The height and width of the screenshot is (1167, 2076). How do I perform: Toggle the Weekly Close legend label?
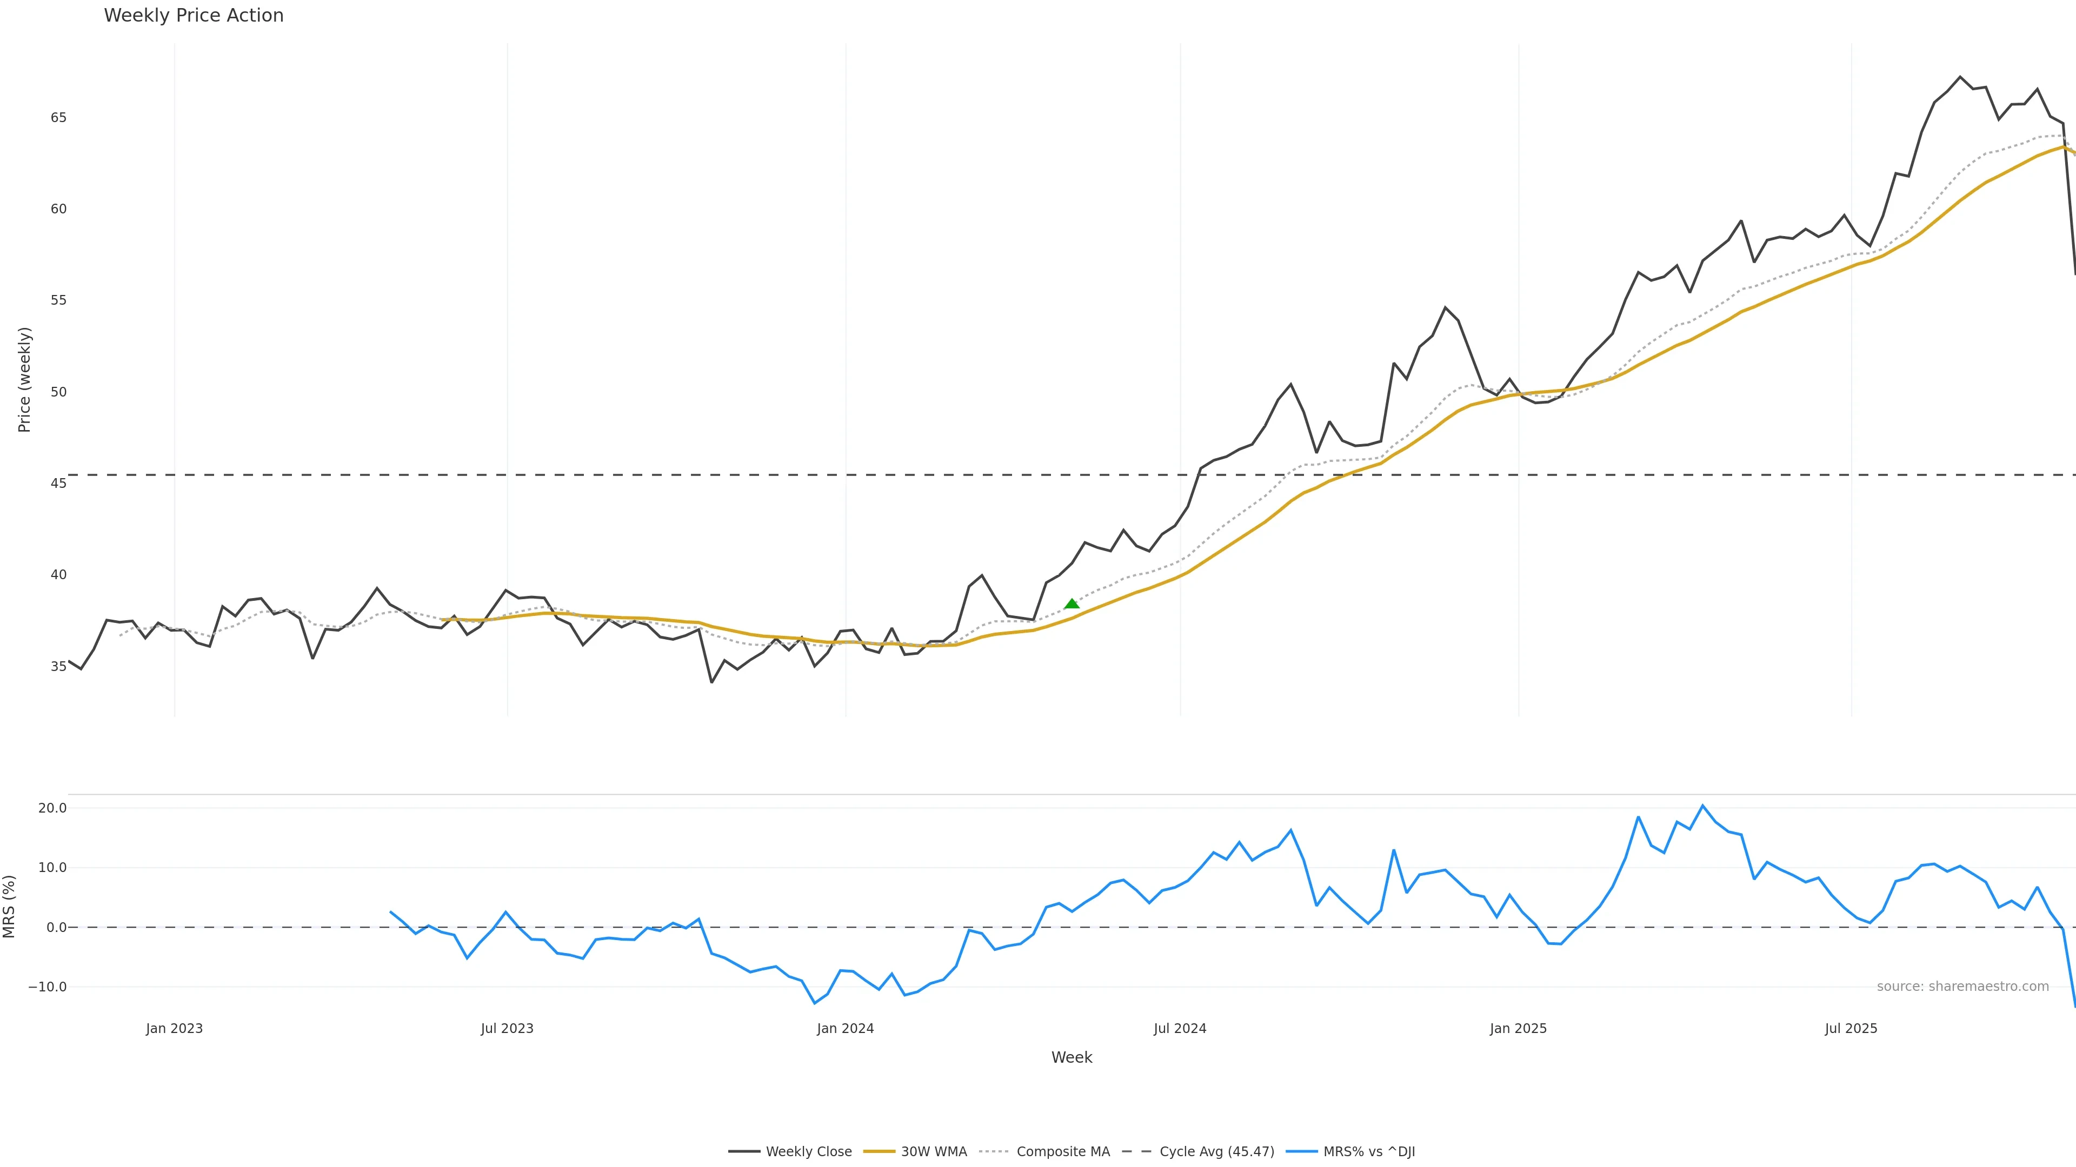[x=808, y=1152]
